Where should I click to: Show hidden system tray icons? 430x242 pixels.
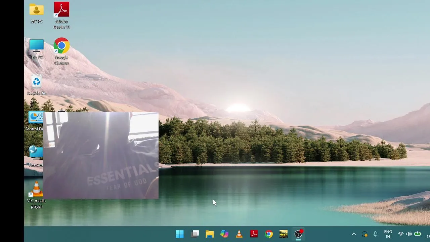[x=354, y=234]
